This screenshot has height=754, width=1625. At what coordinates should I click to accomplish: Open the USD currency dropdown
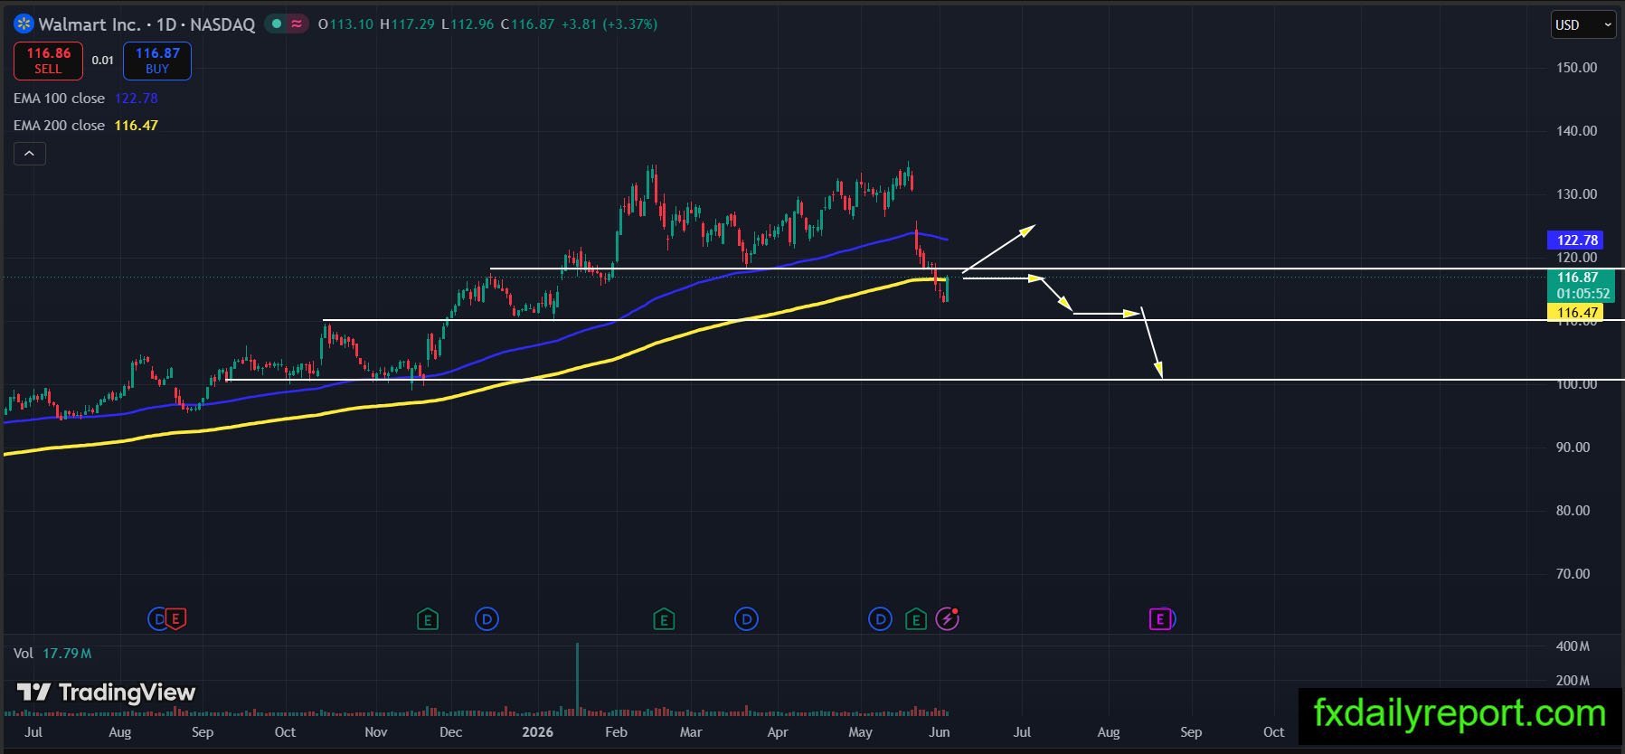click(1583, 24)
